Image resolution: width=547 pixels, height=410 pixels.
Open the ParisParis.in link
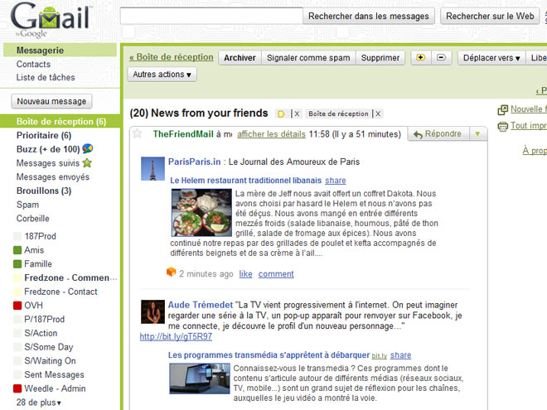pos(194,162)
